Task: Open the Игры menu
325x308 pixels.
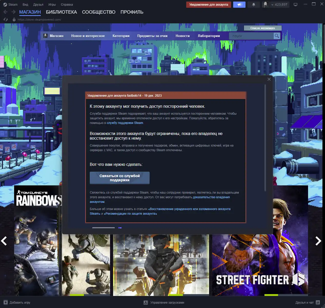Action: [52, 4]
